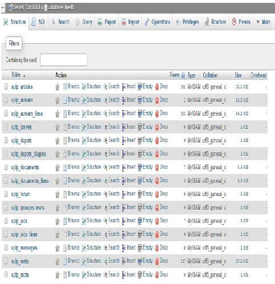
Task: Open the spip_groupes_mots table link
Action: point(28,208)
